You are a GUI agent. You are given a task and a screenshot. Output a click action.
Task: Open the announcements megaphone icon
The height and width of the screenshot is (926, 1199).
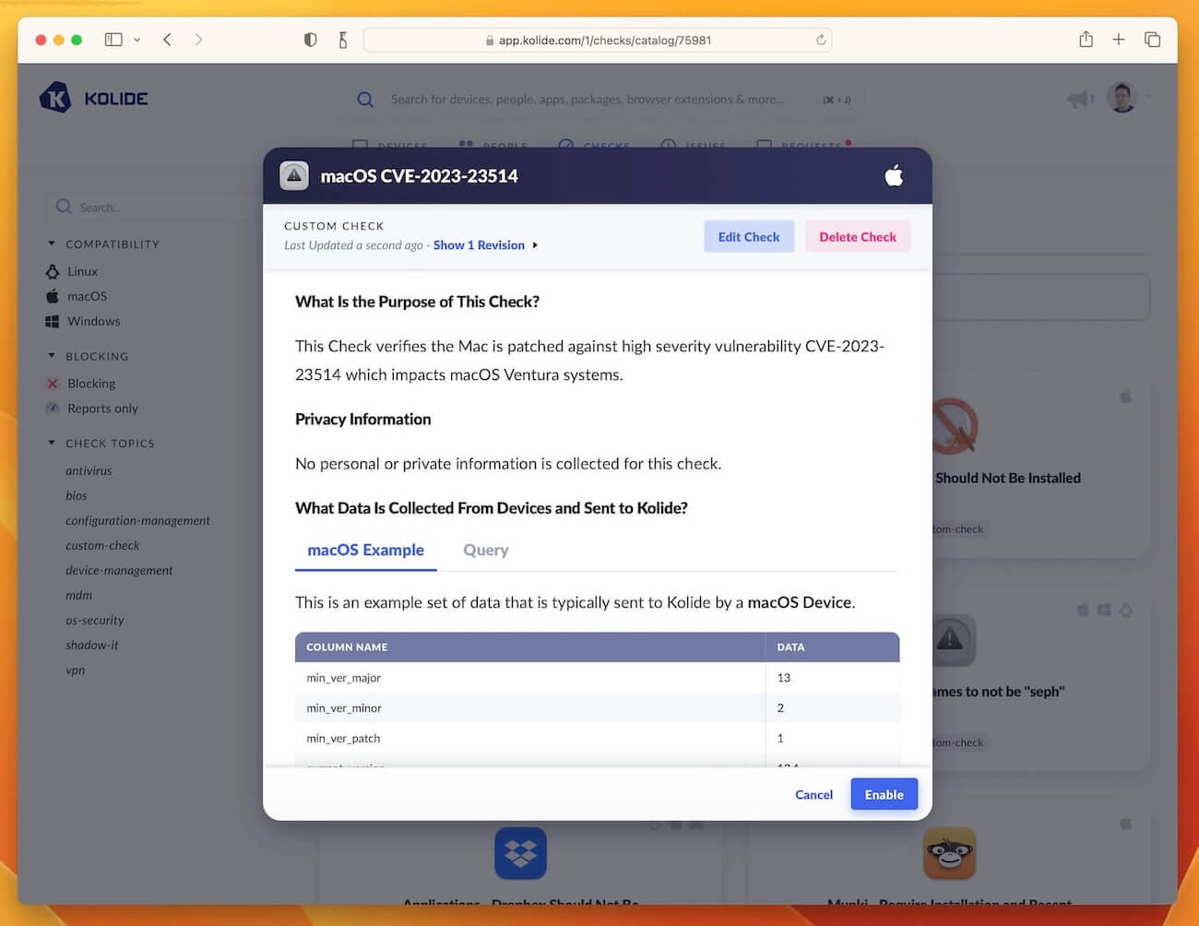pyautogui.click(x=1079, y=99)
